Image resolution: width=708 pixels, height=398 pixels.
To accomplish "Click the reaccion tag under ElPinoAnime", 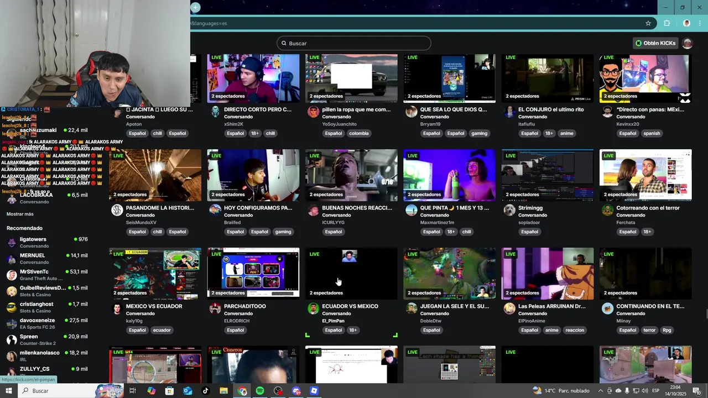I will (x=575, y=330).
